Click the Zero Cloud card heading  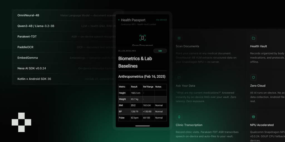point(258,86)
